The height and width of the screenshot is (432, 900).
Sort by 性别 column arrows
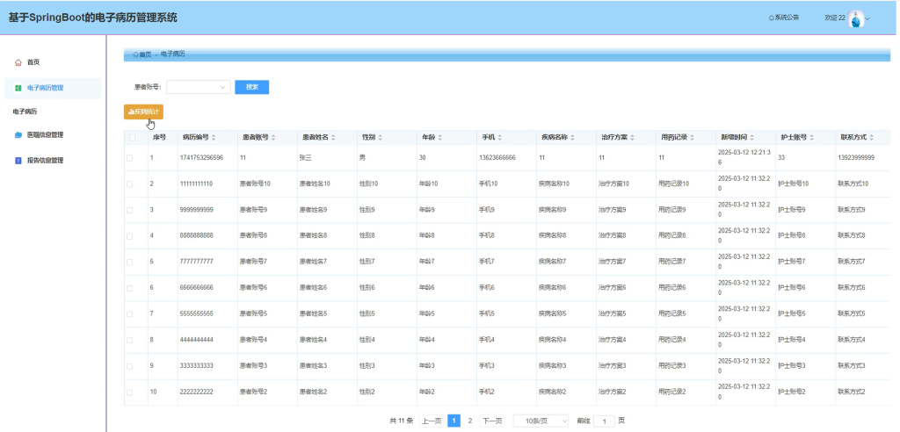381,138
